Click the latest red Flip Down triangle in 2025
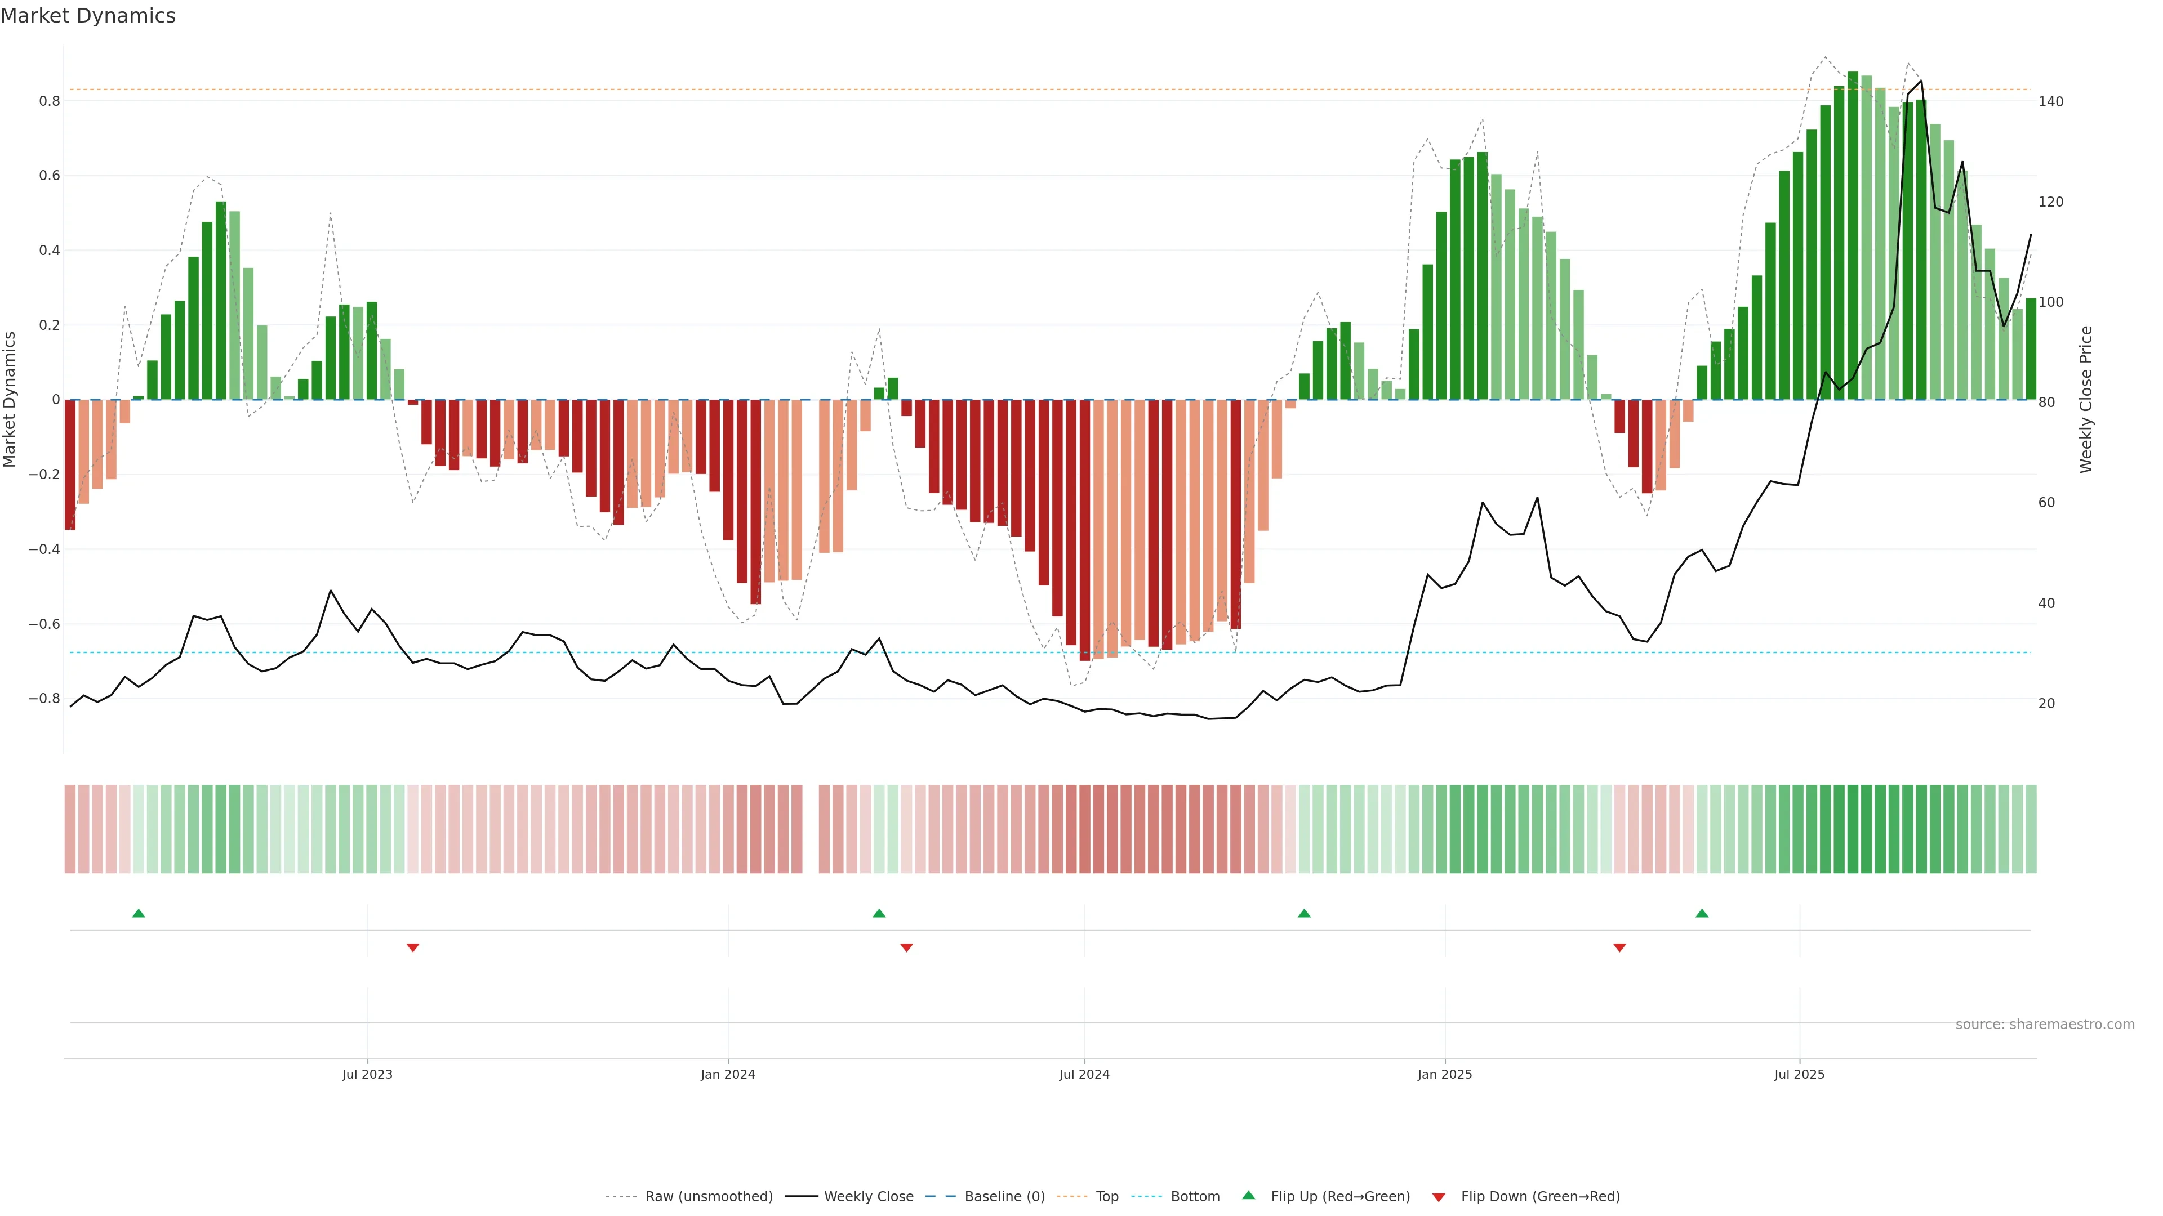This screenshot has height=1216, width=2163. coord(1620,947)
